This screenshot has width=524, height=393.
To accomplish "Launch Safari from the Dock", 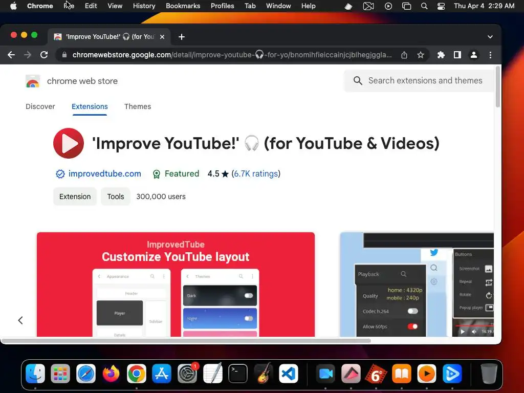I will point(86,374).
